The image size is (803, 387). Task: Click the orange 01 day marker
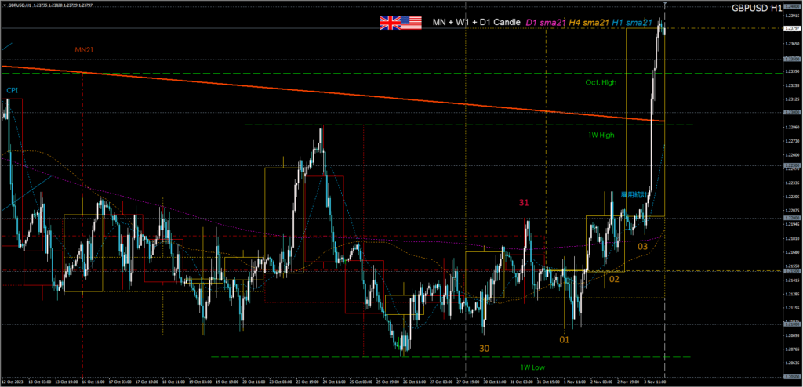coord(564,340)
